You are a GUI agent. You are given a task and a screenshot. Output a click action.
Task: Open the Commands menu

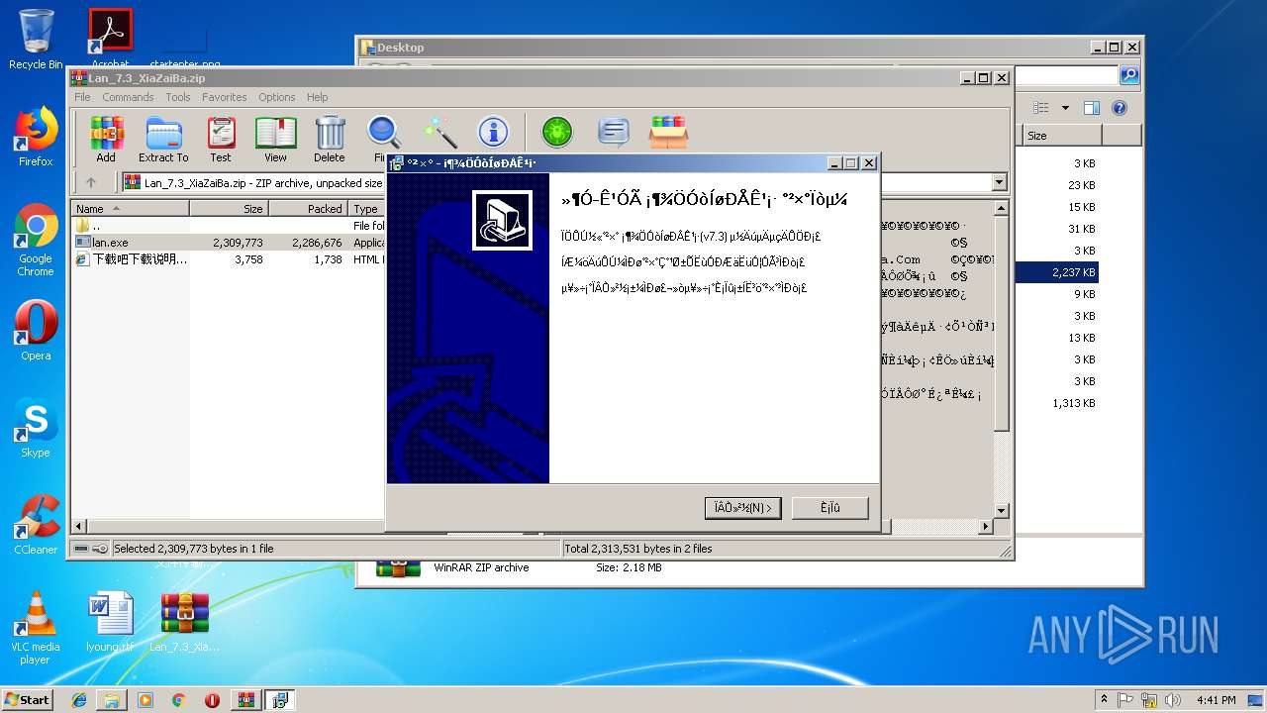tap(128, 97)
